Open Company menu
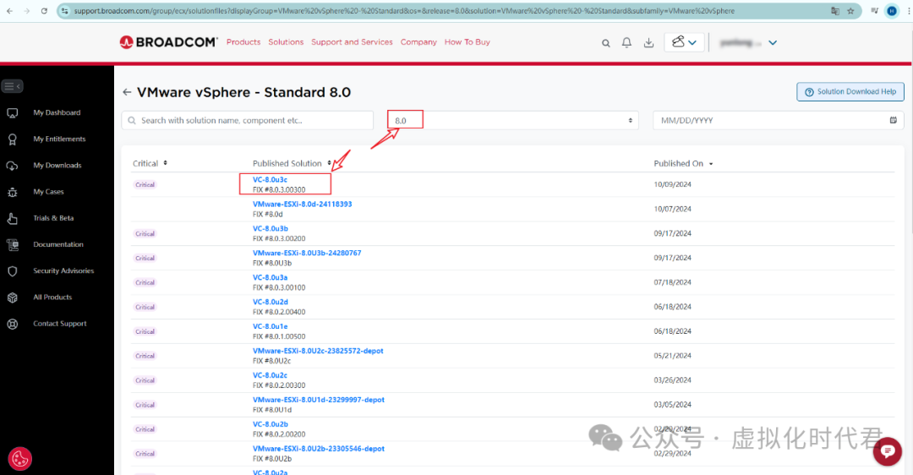This screenshot has height=475, width=913. (418, 42)
